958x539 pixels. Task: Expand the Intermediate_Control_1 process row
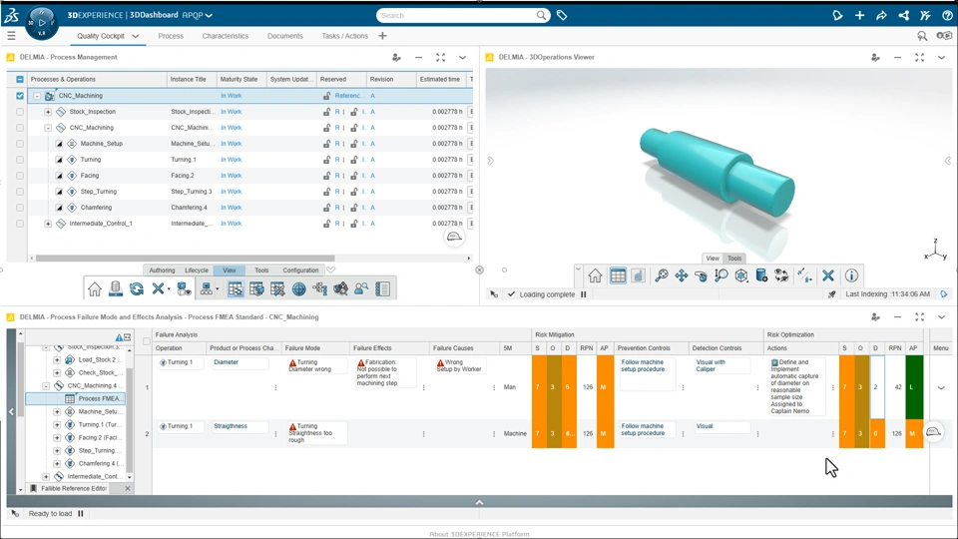(x=48, y=224)
